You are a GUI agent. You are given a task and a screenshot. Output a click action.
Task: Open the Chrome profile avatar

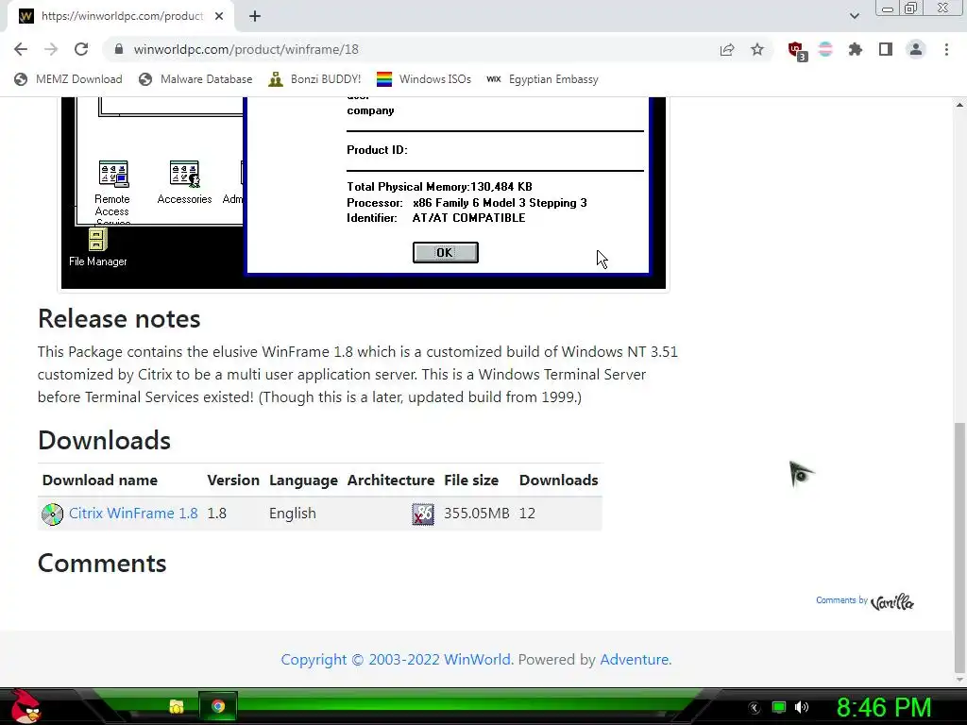(x=916, y=49)
